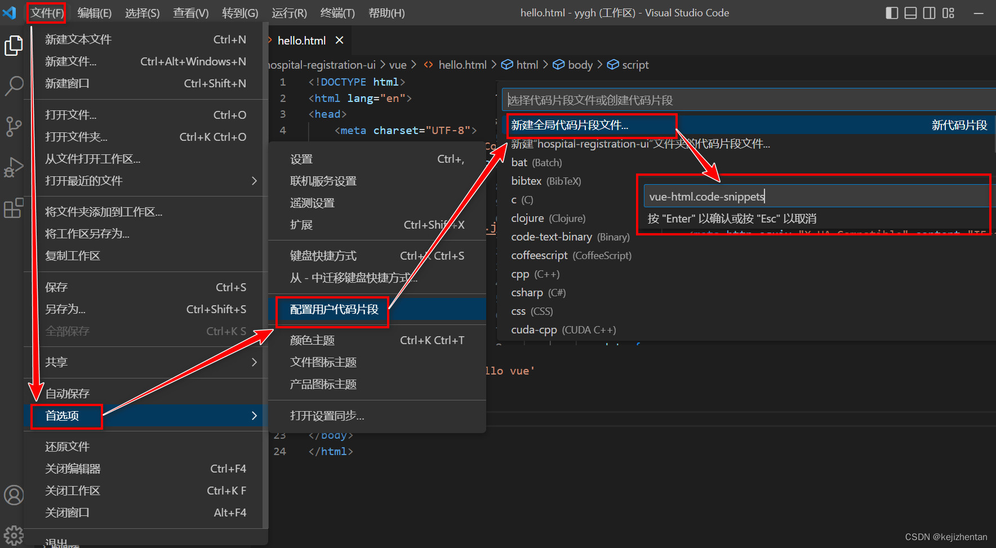The width and height of the screenshot is (996, 548).
Task: Close the hello.html editor tab
Action: pyautogui.click(x=339, y=40)
